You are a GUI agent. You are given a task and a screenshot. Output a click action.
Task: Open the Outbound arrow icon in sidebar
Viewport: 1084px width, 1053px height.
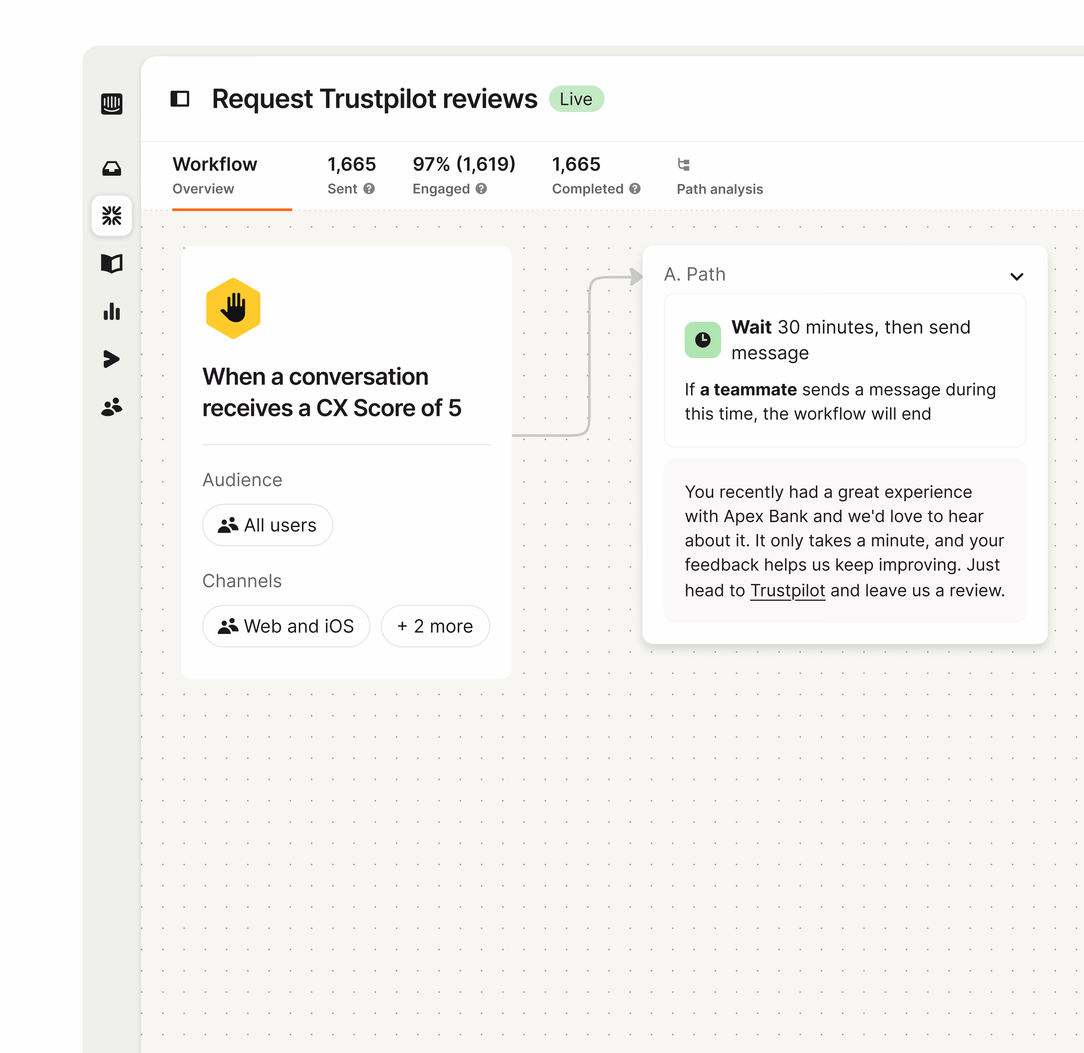tap(112, 359)
